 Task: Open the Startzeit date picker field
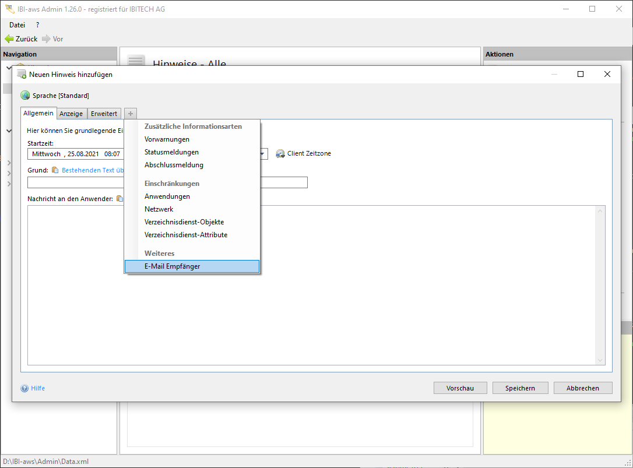tap(76, 154)
